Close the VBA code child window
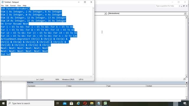Image resolution: width=189 pixels, height=106 pixels. pos(187,6)
